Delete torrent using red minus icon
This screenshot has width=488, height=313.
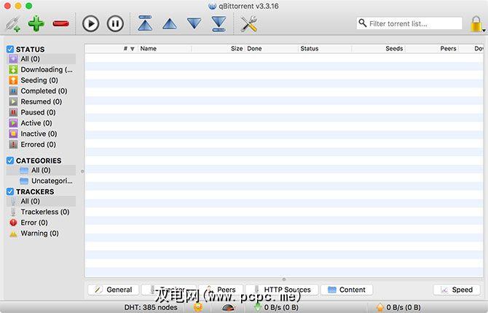click(60, 23)
